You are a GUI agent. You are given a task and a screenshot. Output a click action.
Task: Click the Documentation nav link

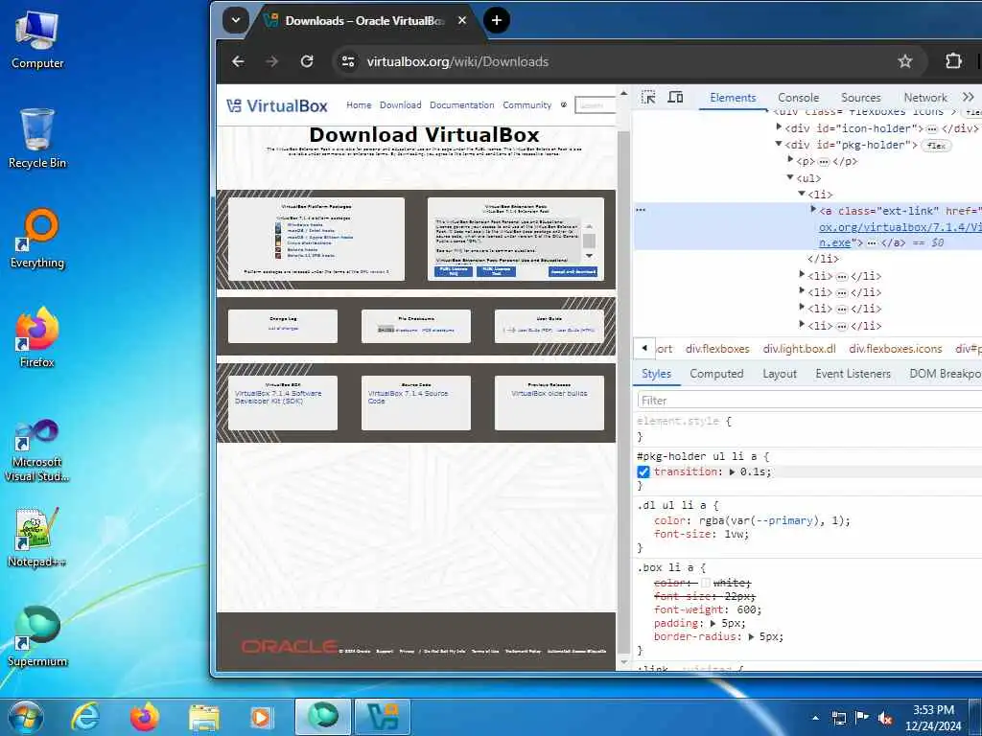point(461,105)
